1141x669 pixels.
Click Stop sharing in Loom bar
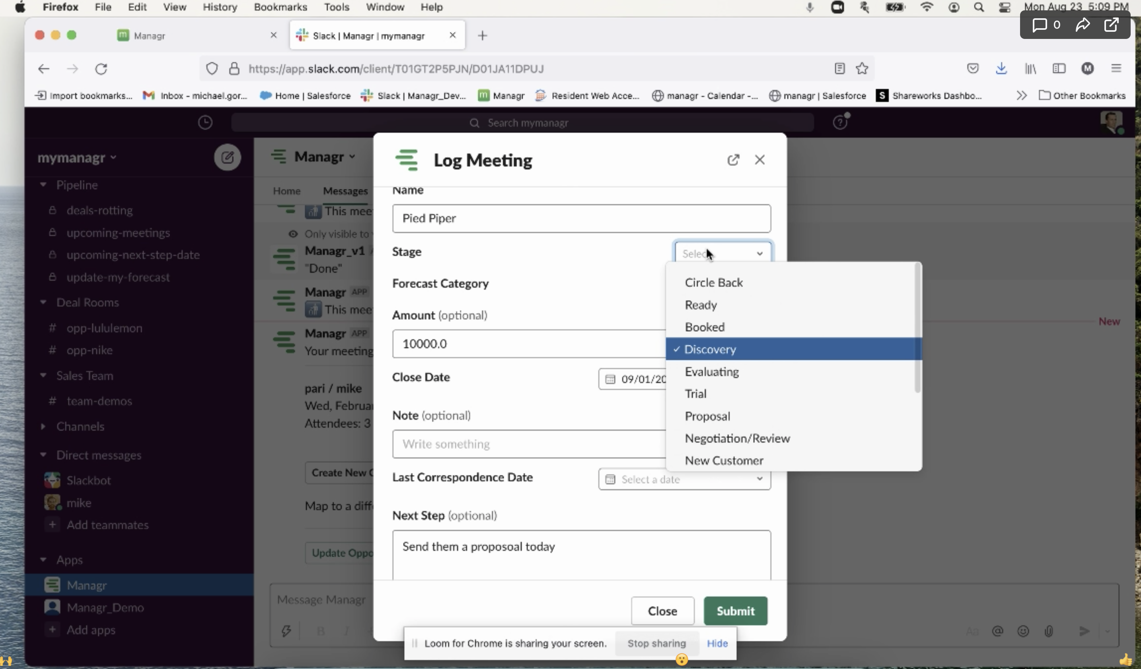tap(656, 643)
